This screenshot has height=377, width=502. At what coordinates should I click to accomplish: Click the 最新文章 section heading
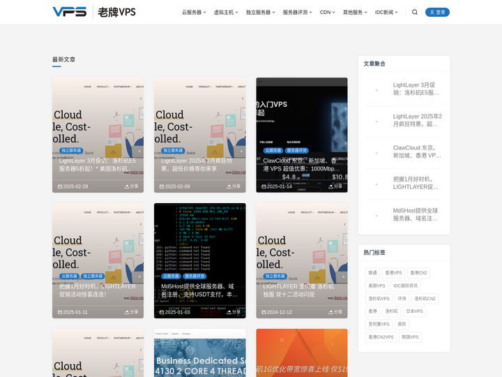(63, 59)
